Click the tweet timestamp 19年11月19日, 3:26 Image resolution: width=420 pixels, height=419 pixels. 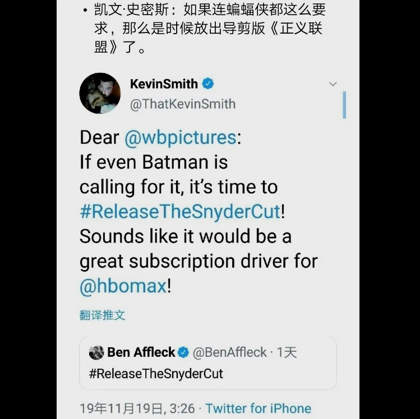(x=137, y=409)
